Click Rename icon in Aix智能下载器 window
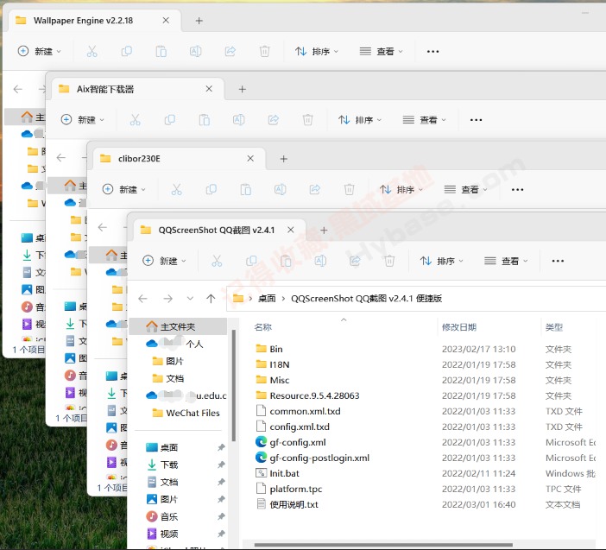Screen dimensions: 606x550 coord(239,120)
